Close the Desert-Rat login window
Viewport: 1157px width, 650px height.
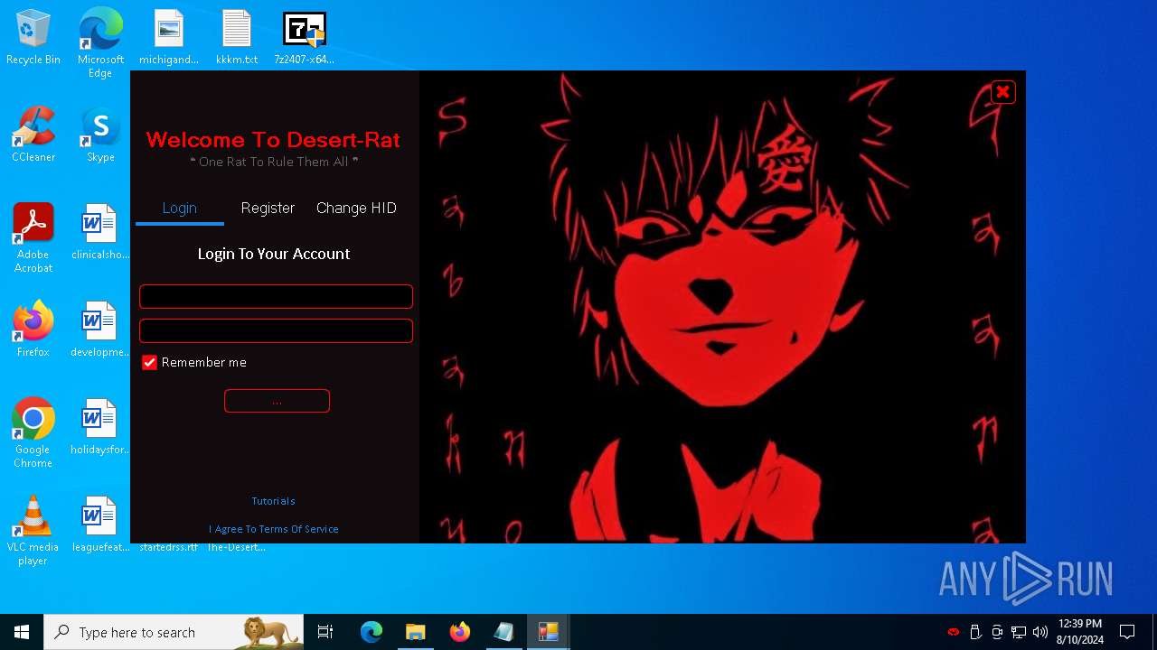click(x=1003, y=92)
